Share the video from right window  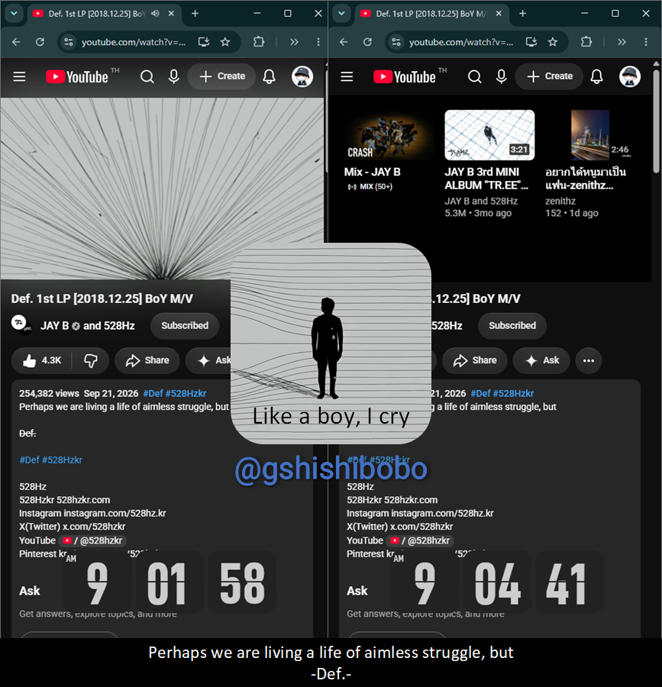click(x=475, y=360)
